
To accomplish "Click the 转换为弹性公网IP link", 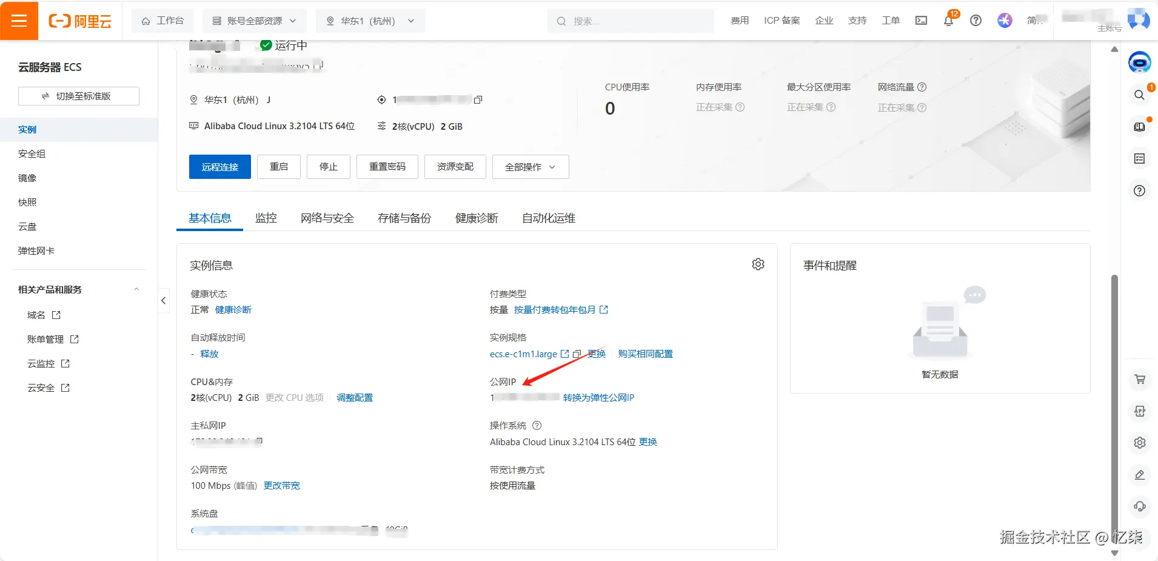I will (x=598, y=398).
